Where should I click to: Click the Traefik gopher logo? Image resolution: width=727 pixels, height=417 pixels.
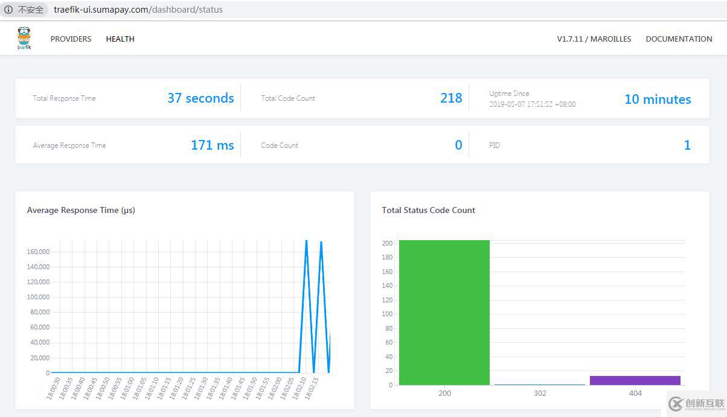[24, 39]
